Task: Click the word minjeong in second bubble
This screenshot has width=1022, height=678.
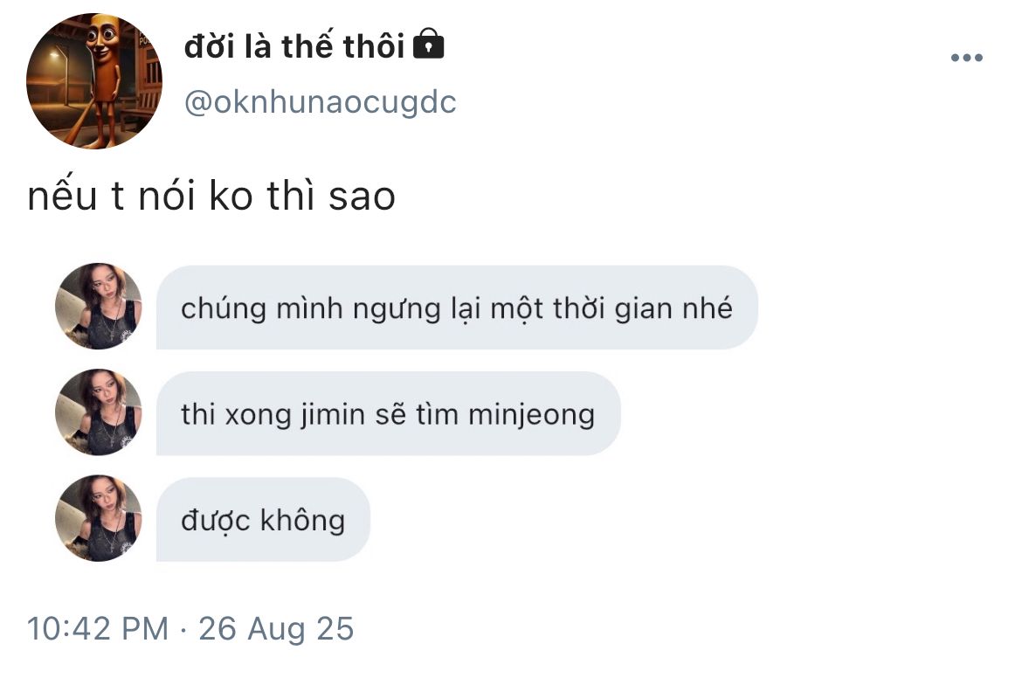Action: [531, 415]
